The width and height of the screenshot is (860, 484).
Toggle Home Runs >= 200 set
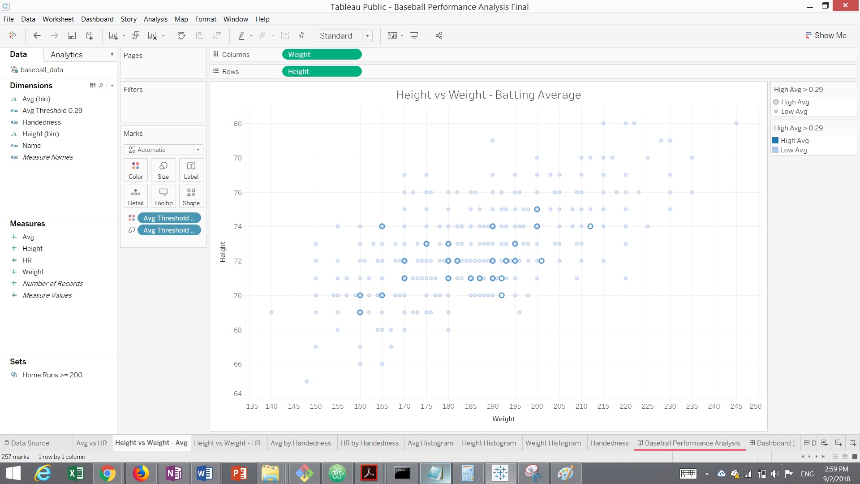(52, 374)
